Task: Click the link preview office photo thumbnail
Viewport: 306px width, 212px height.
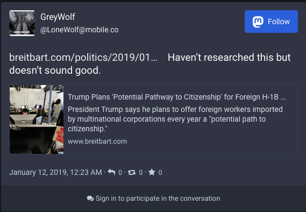Action: pyautogui.click(x=37, y=119)
